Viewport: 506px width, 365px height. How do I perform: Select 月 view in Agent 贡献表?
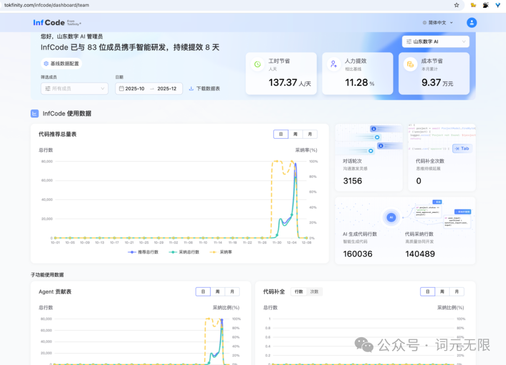232,292
